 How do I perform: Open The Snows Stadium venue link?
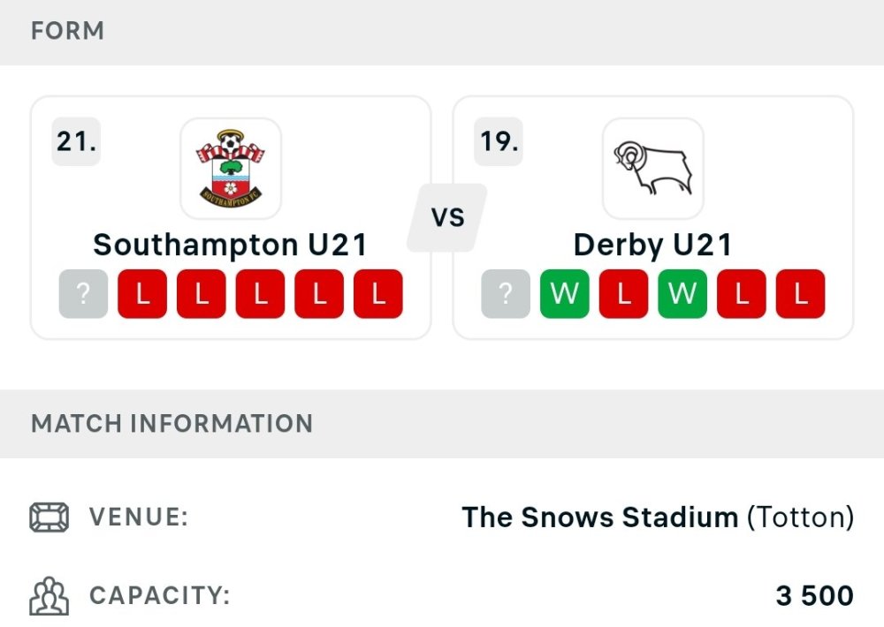599,517
